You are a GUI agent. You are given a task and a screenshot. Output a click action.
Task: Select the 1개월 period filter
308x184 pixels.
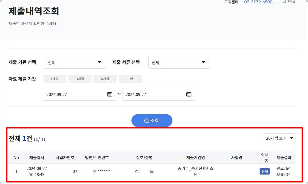point(54,79)
